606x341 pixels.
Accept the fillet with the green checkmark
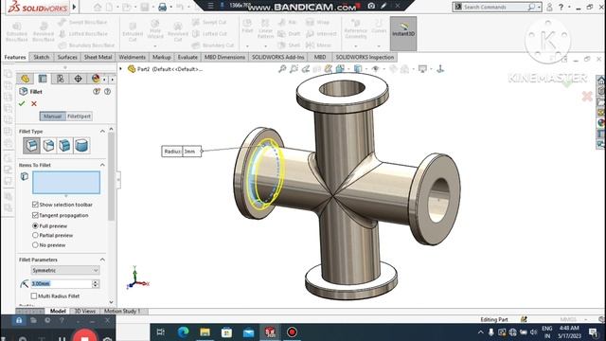click(22, 103)
